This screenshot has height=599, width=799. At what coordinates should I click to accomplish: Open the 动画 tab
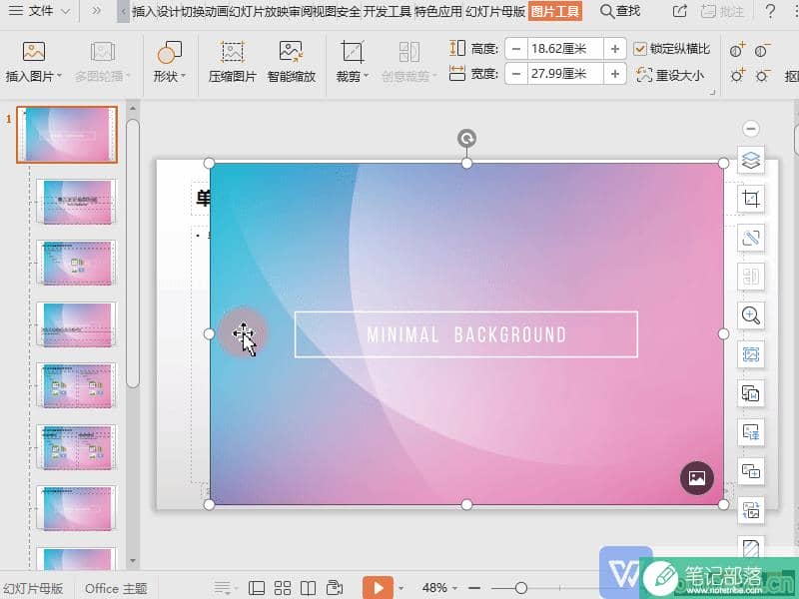(x=216, y=11)
